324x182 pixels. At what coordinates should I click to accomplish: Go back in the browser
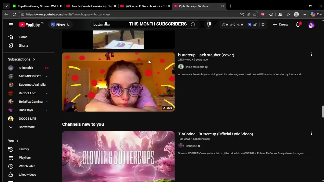(6, 14)
